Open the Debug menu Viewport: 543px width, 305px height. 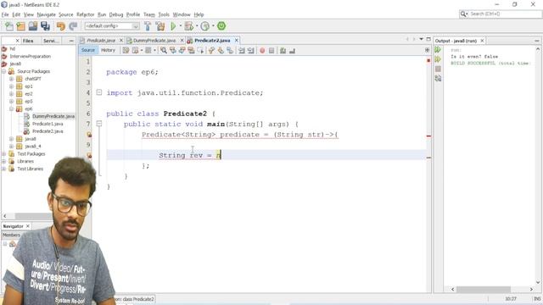(116, 14)
